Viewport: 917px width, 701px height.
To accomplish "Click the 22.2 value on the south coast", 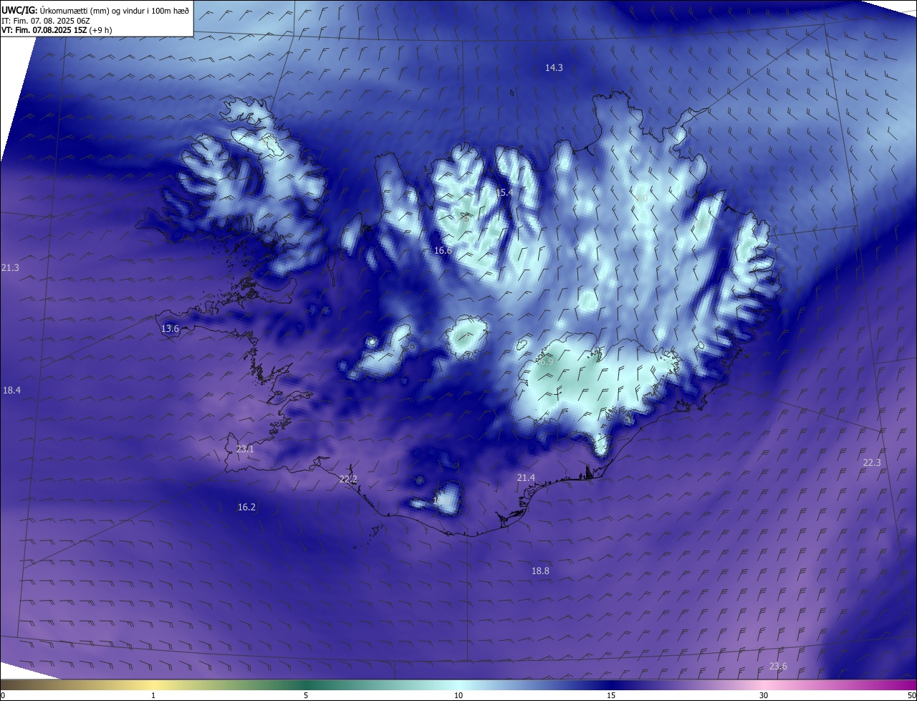I will 348,479.
